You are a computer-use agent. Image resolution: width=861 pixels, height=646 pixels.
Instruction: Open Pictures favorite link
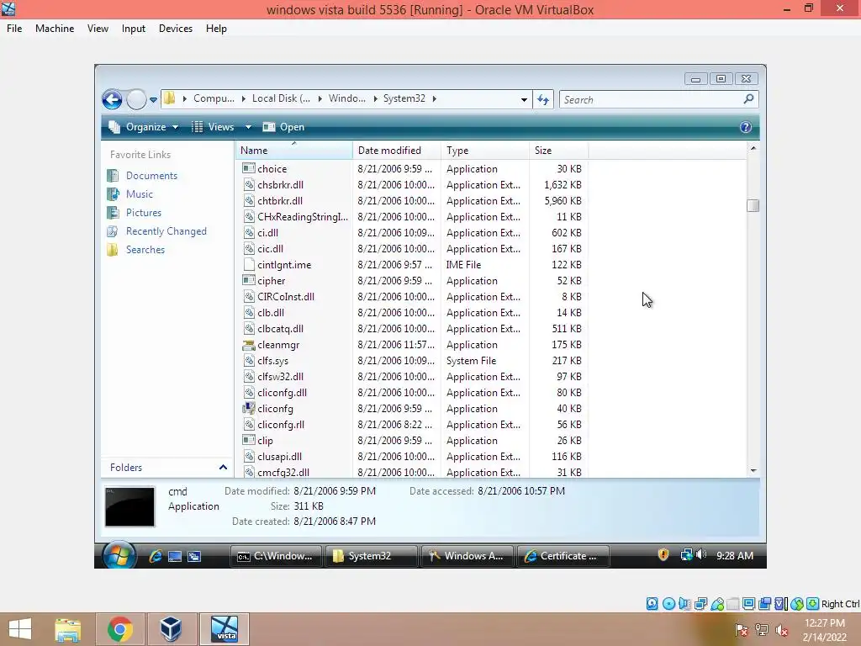tap(144, 213)
